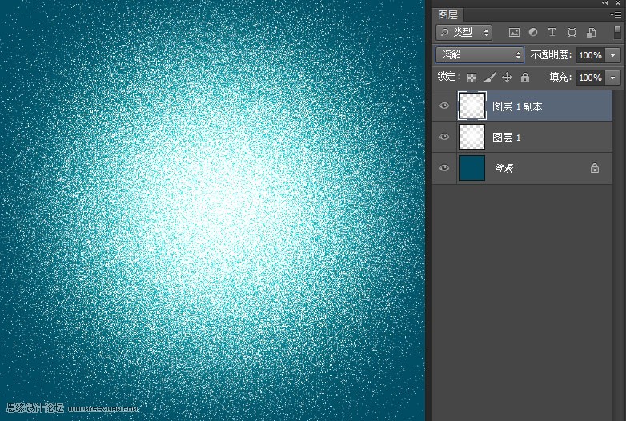Select the 背景 layer thumbnail
Screen dimensions: 626x421
coord(472,168)
